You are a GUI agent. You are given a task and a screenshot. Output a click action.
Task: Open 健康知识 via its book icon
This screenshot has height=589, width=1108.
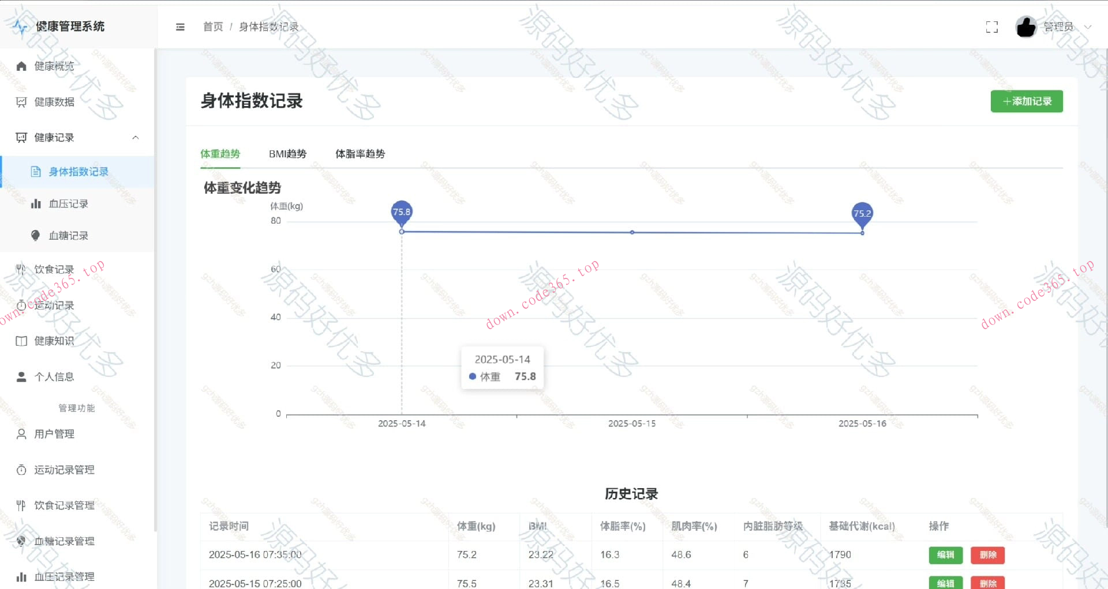(x=21, y=341)
